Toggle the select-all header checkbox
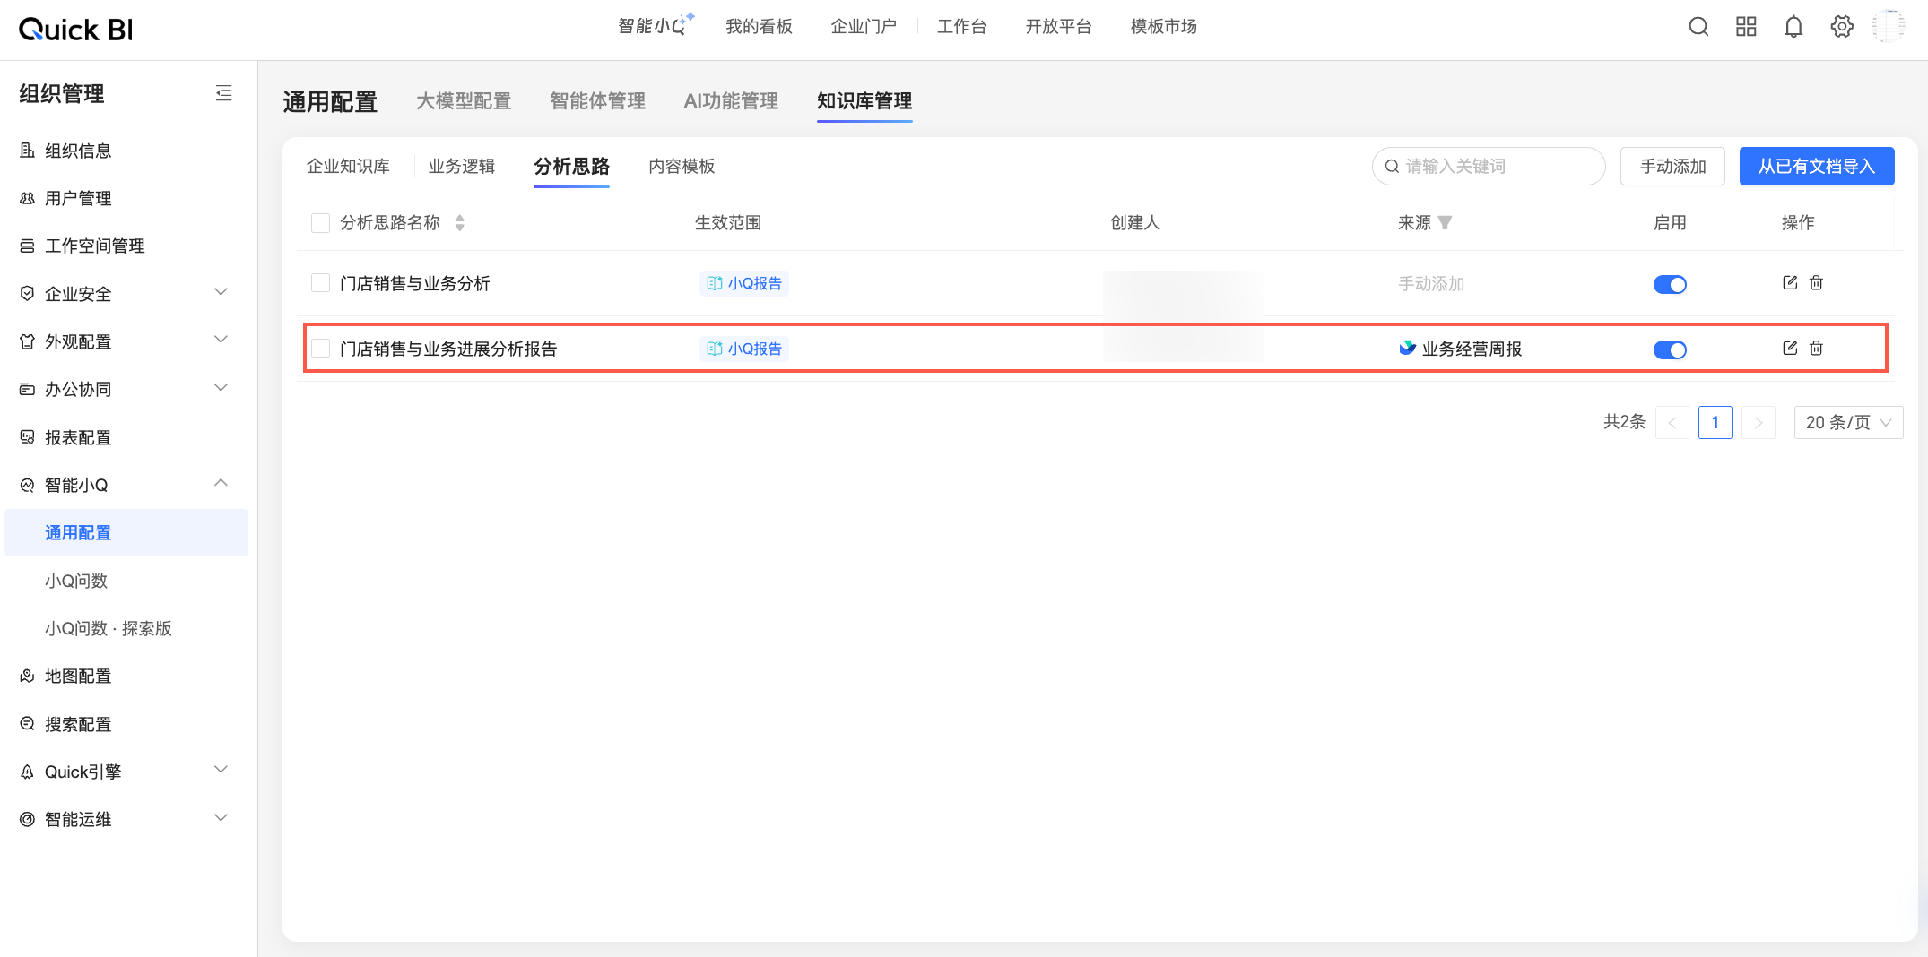The height and width of the screenshot is (957, 1928). [320, 223]
